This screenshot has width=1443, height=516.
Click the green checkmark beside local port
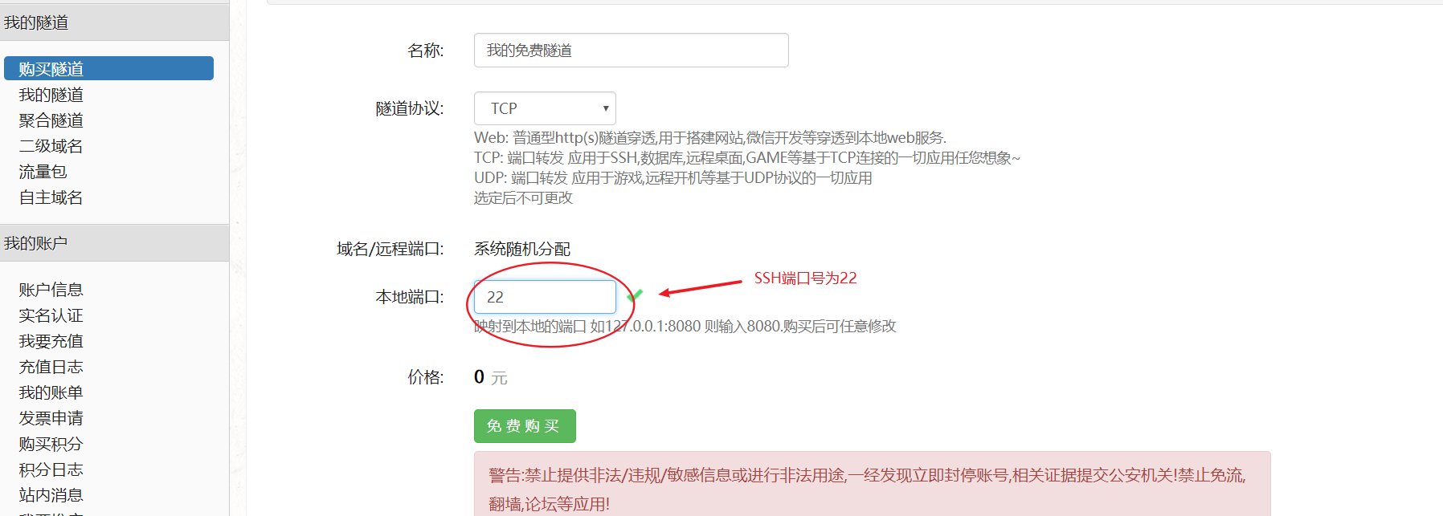point(635,296)
